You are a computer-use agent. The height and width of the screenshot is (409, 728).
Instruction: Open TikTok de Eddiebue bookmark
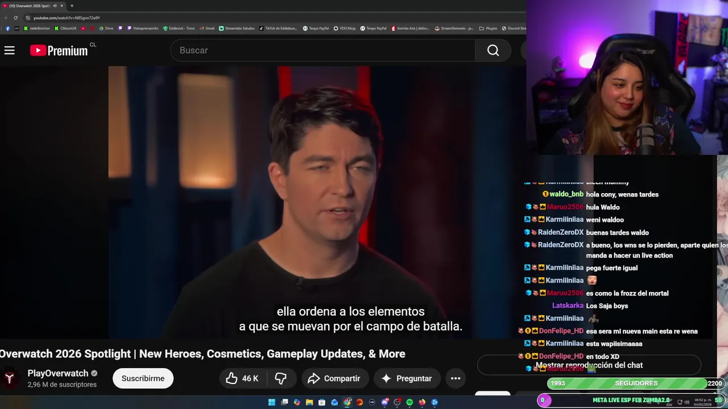click(x=278, y=28)
